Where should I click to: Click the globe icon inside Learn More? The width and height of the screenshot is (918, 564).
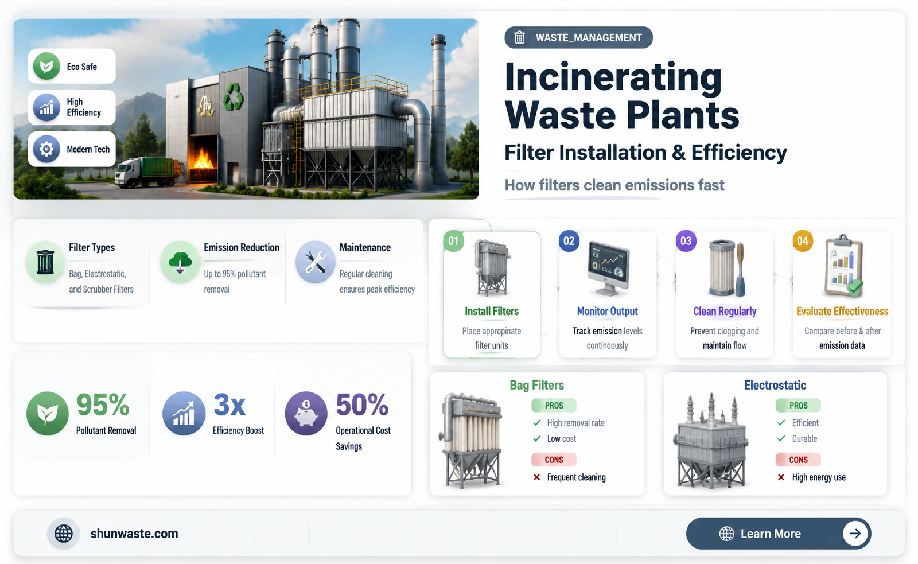coord(727,534)
